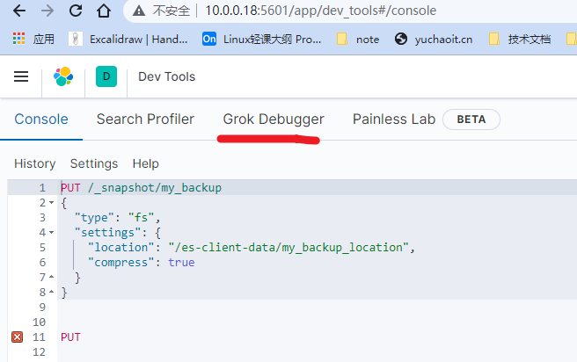
Task: Open console Settings
Action: pos(93,163)
